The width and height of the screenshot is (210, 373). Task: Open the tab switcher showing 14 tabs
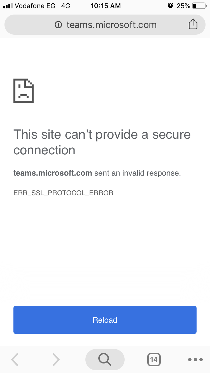[154, 359]
